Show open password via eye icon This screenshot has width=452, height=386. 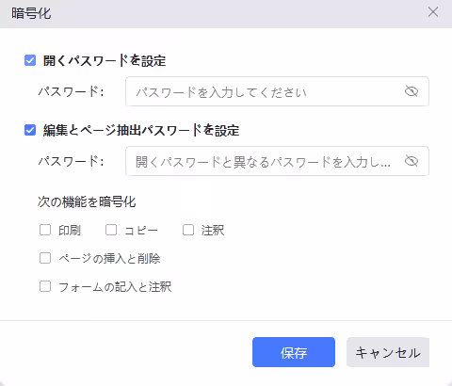tap(412, 91)
